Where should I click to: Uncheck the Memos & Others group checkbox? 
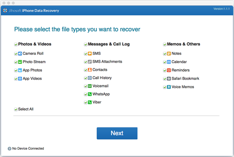pos(165,45)
